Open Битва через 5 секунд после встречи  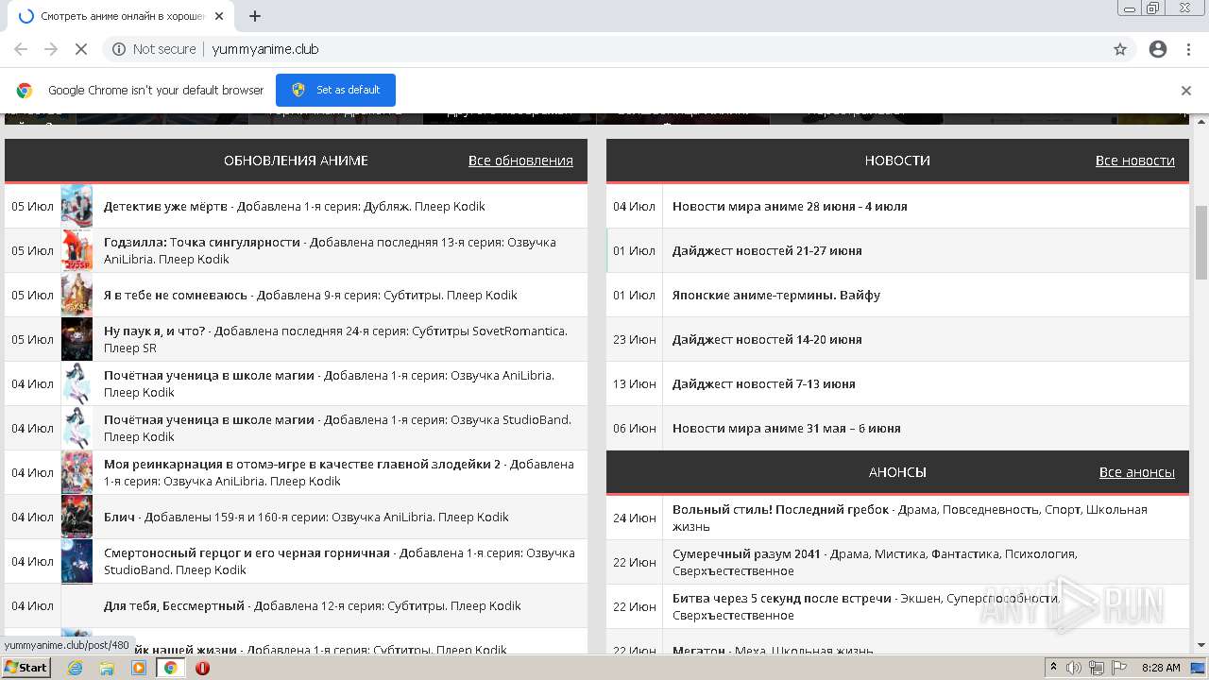coord(865,606)
